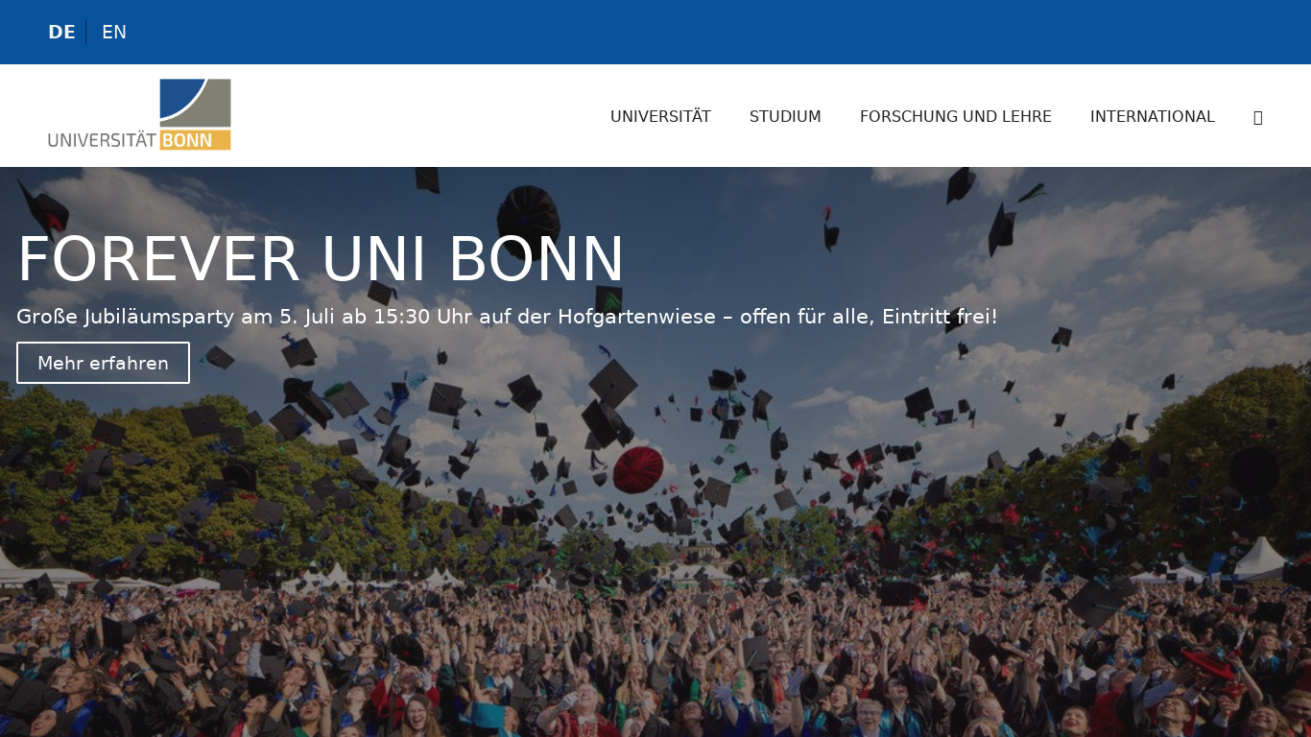The width and height of the screenshot is (1311, 737).
Task: Click the Mehr erfahren button
Action: 103,363
